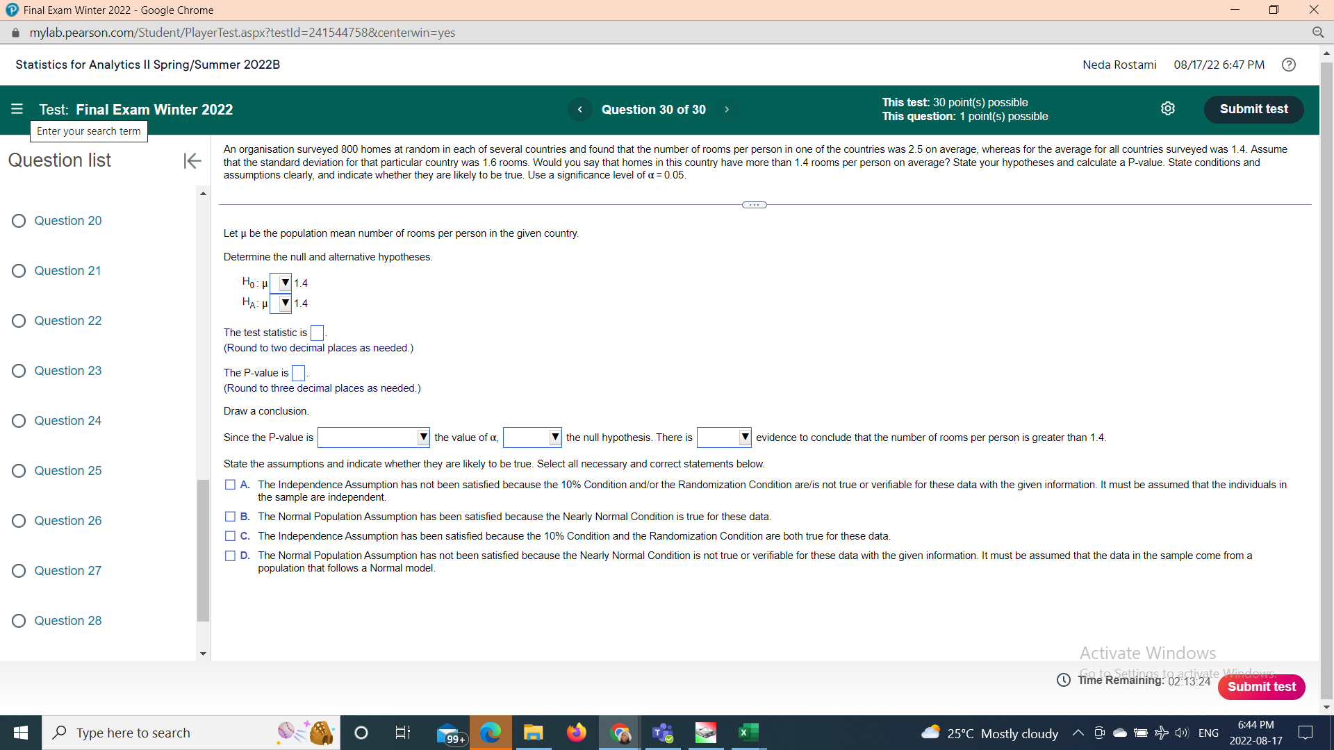Open the ellipsis divider below the question text

pyautogui.click(x=753, y=204)
